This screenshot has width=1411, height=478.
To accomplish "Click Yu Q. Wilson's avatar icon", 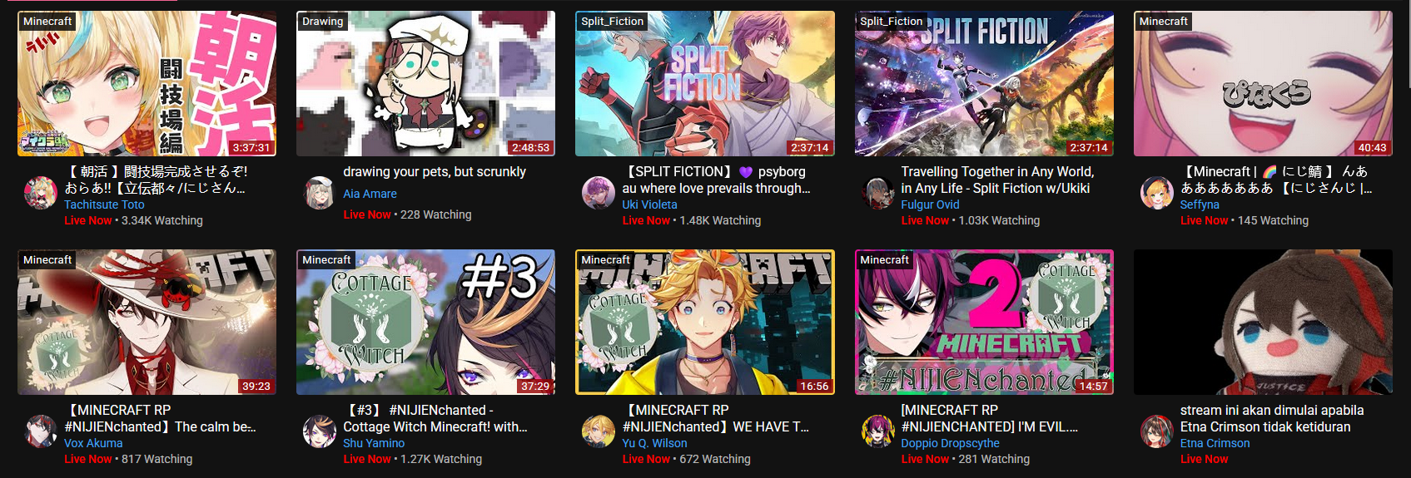I will click(x=598, y=431).
